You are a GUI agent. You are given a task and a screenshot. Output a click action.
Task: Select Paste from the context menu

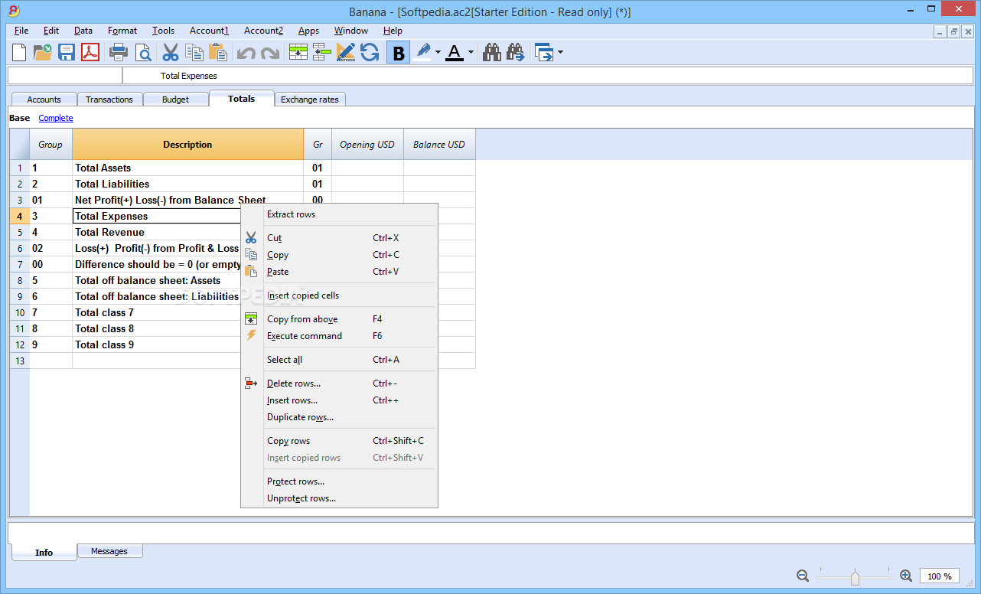[x=339, y=272]
